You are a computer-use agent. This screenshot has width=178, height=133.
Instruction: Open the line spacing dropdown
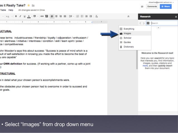click(71, 16)
